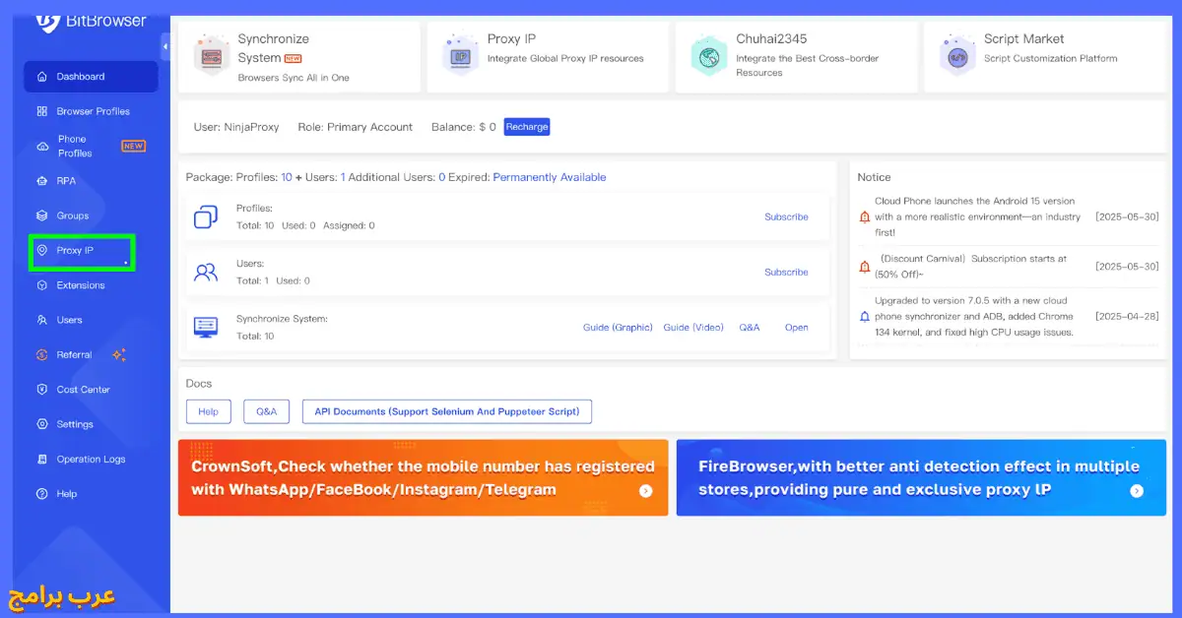Image resolution: width=1182 pixels, height=618 pixels.
Task: Collapse the sidebar with the arrow handle
Action: (165, 46)
